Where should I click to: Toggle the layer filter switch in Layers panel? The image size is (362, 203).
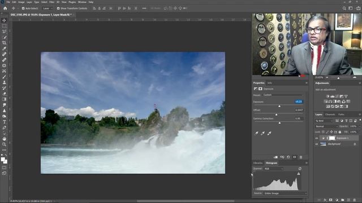point(360,120)
